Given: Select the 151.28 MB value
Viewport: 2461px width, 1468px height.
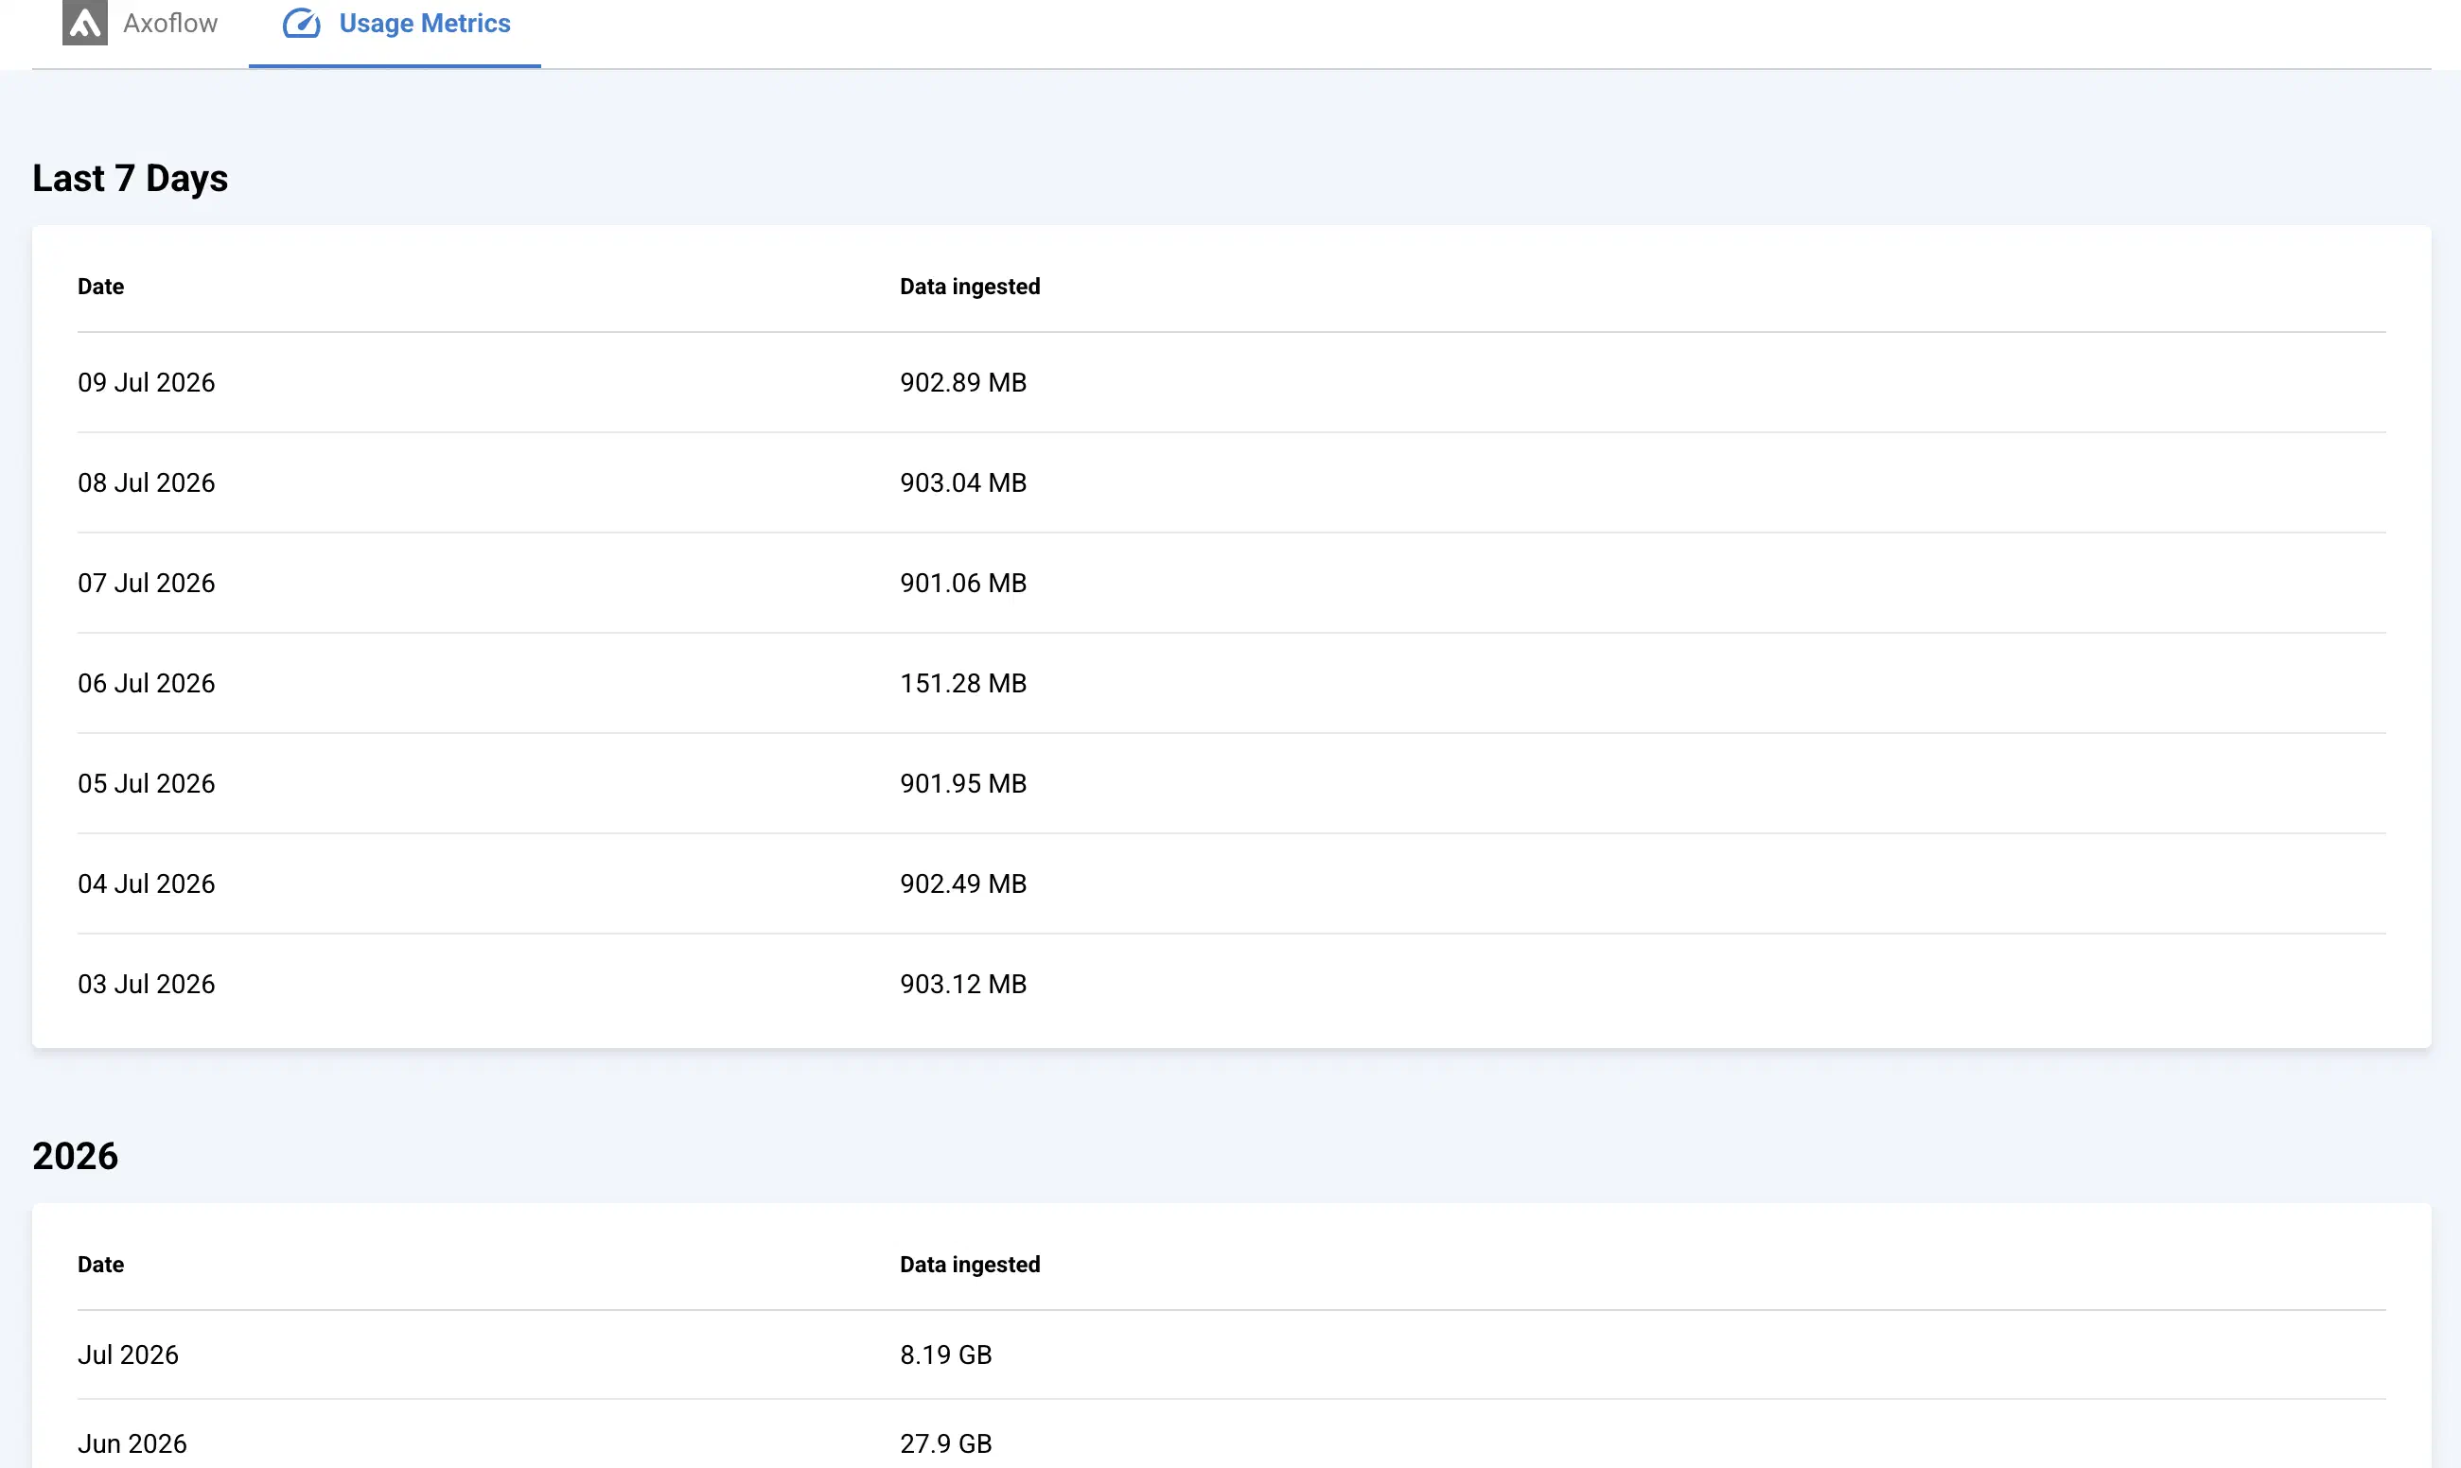Looking at the screenshot, I should [x=964, y=684].
